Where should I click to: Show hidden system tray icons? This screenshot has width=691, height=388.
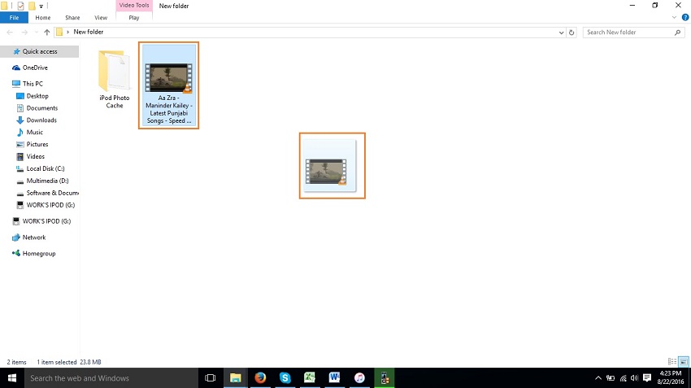[x=599, y=378]
